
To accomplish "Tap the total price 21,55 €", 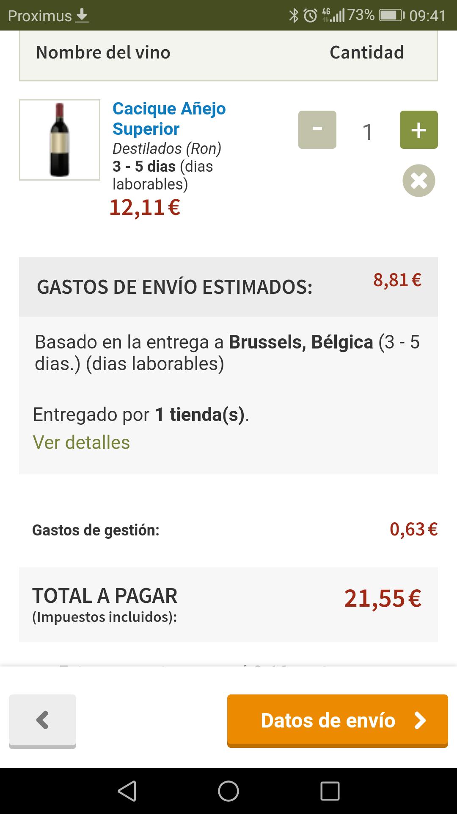I will tap(383, 598).
